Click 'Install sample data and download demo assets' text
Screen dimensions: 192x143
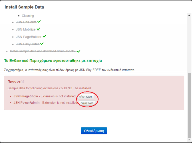[x=43, y=51]
